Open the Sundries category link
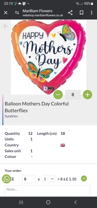Image resolution: width=97 pixels, height=208 pixels. (x=11, y=116)
